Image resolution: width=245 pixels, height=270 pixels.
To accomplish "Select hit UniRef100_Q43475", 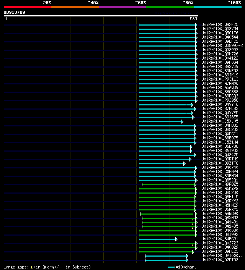I will click(x=220, y=155).
